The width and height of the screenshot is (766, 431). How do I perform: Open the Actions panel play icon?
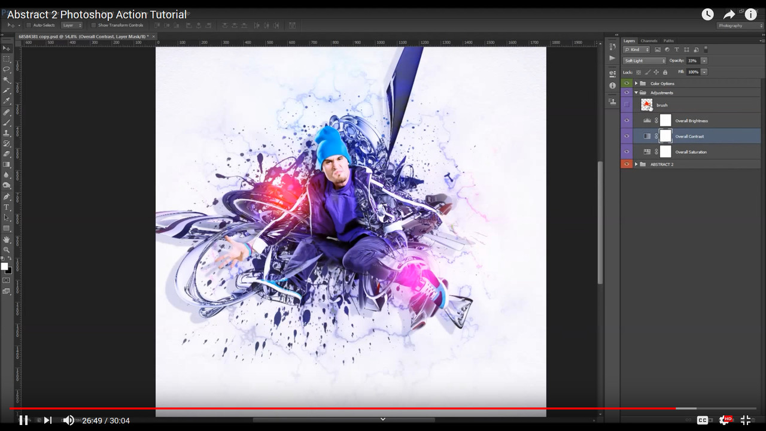(612, 58)
